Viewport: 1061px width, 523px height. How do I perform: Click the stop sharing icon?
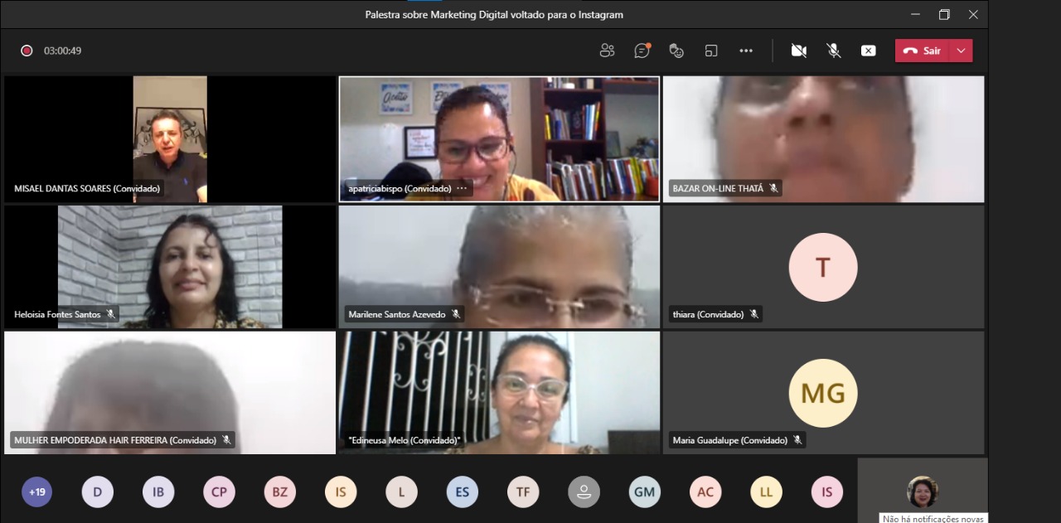point(868,51)
